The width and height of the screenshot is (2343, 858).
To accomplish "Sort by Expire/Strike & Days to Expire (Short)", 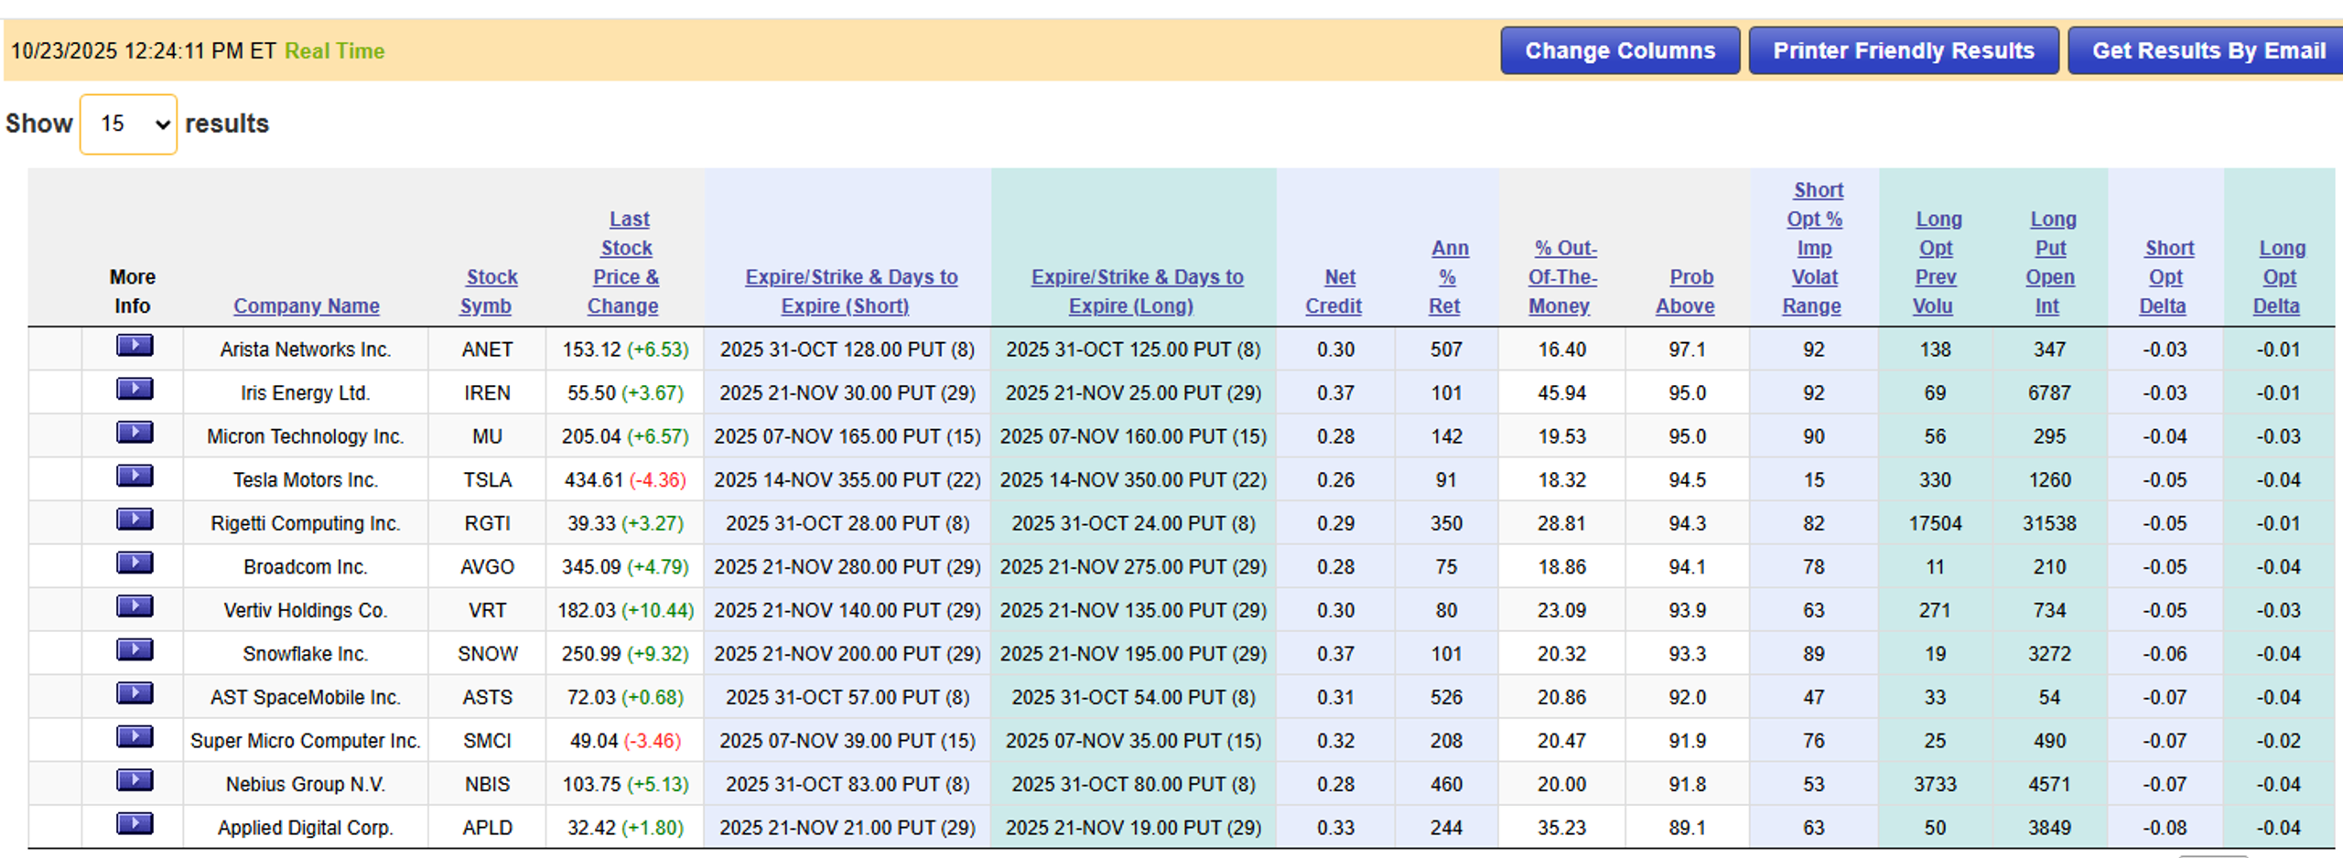I will tap(850, 292).
